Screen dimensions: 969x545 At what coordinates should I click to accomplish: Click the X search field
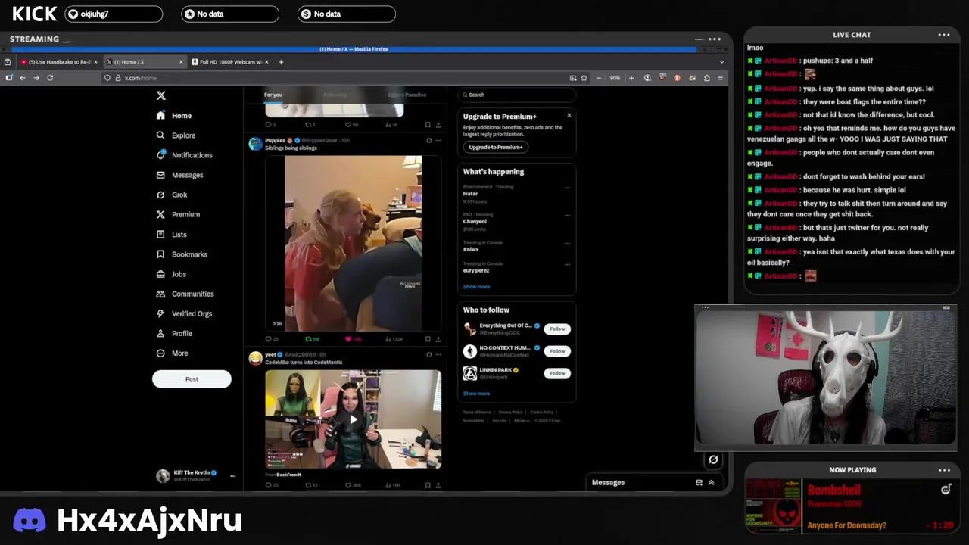pos(517,95)
